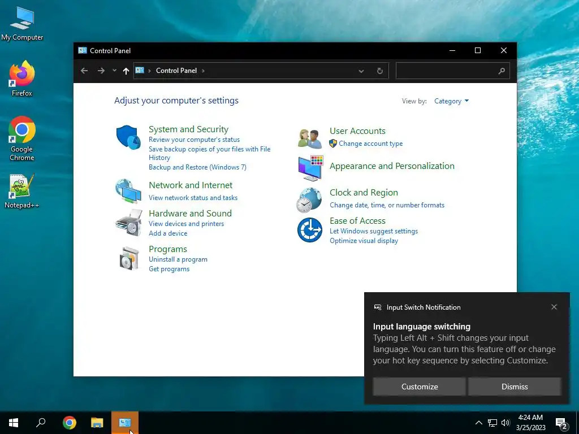Screen dimensions: 579x434
Task: Go up one level with the up arrow
Action: click(126, 71)
